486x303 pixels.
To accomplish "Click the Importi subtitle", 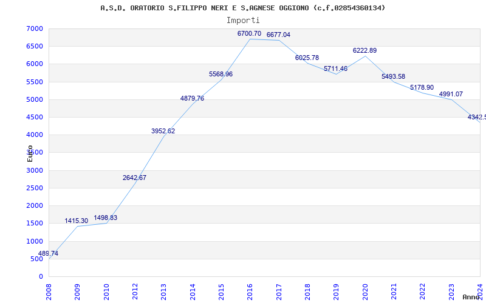I will click(x=243, y=21).
